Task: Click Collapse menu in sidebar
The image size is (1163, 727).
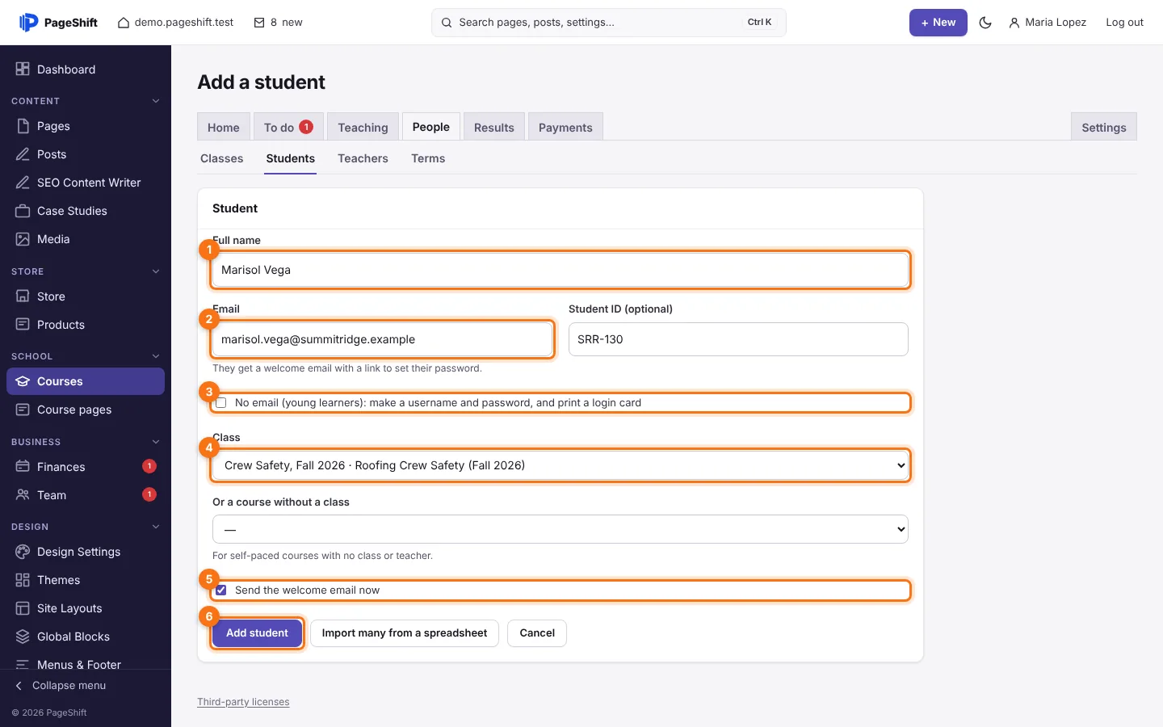Action: coord(61,686)
